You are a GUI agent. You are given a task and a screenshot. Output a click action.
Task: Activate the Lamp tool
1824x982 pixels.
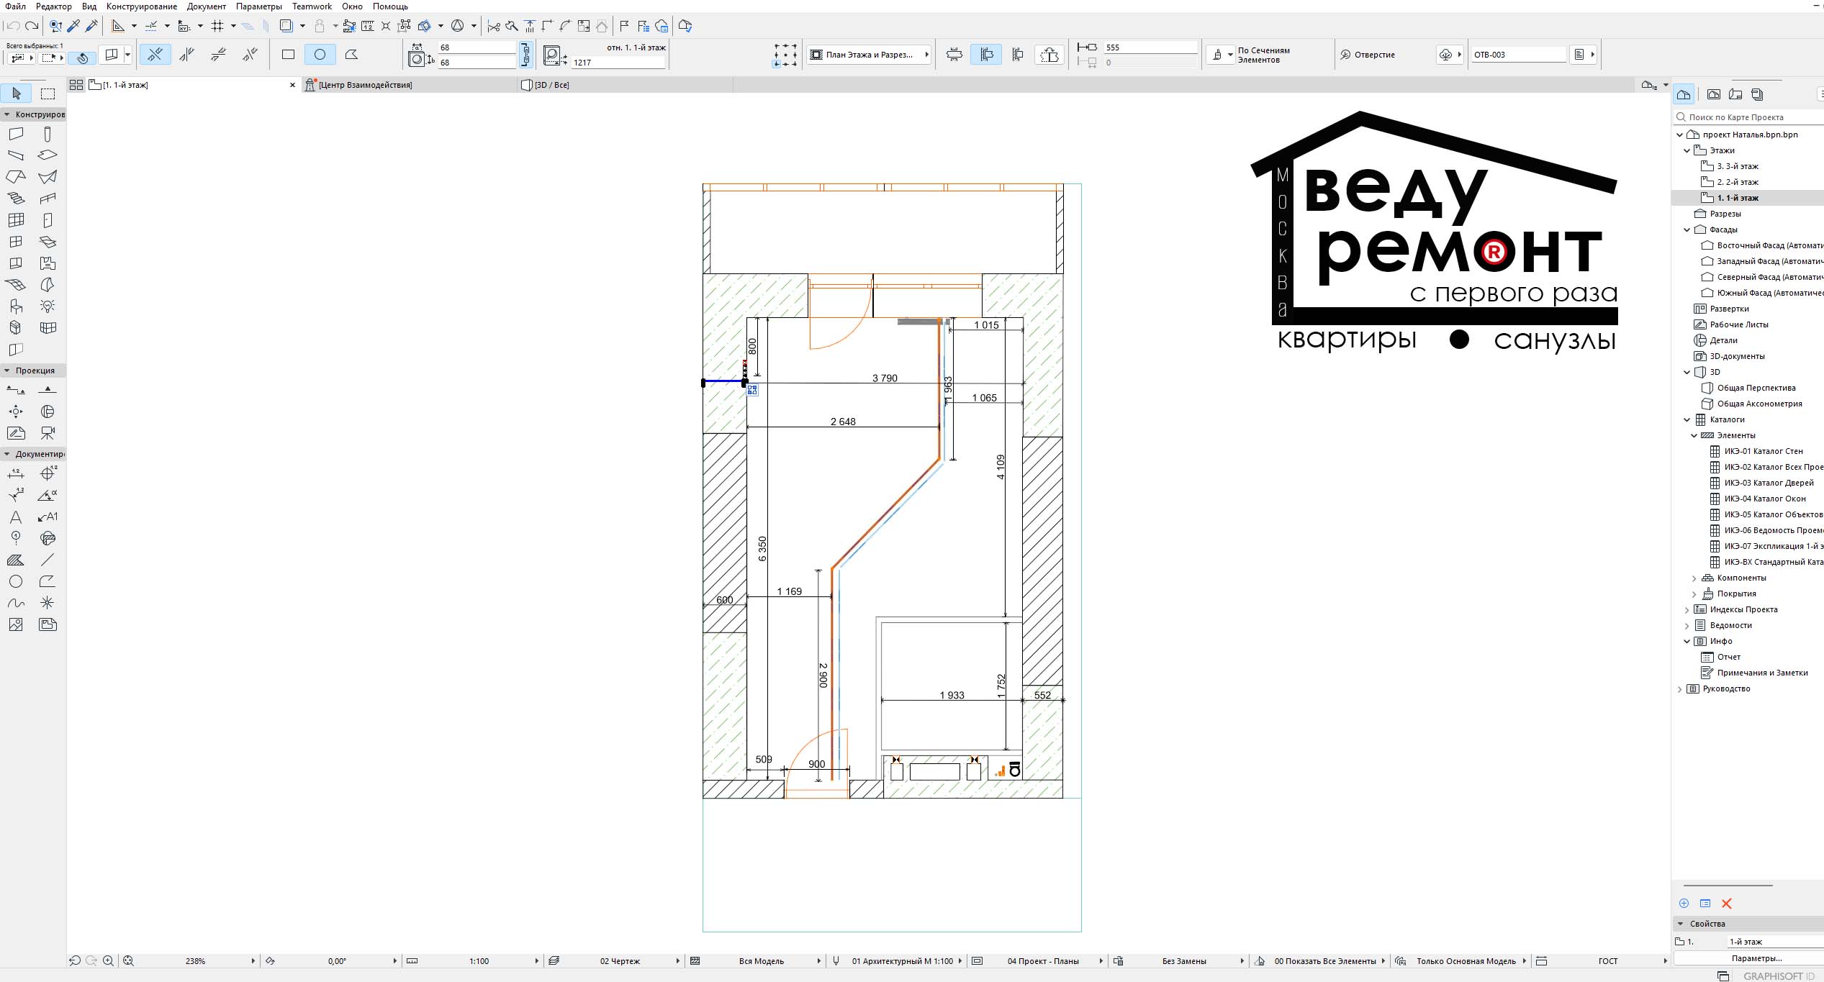(48, 306)
